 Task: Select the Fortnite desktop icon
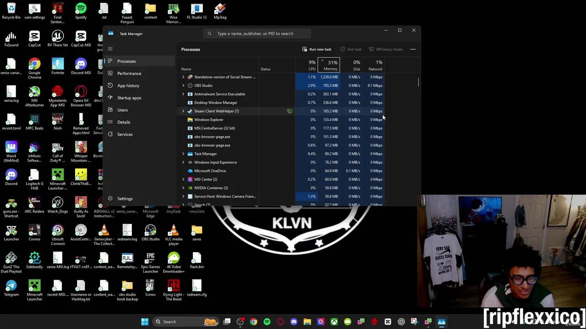point(58,67)
